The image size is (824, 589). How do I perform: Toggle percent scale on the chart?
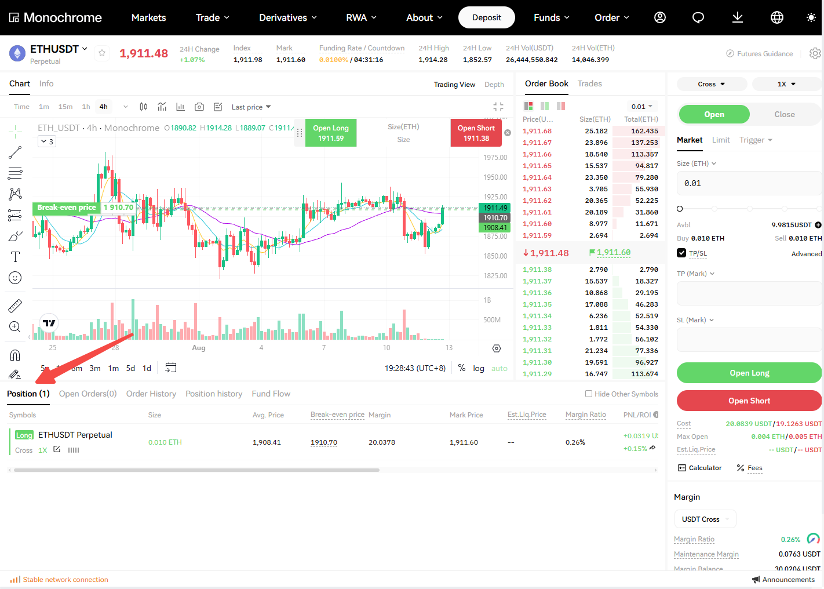pyautogui.click(x=462, y=368)
